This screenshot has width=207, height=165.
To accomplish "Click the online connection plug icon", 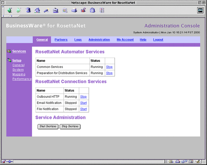I will click(x=10, y=162).
